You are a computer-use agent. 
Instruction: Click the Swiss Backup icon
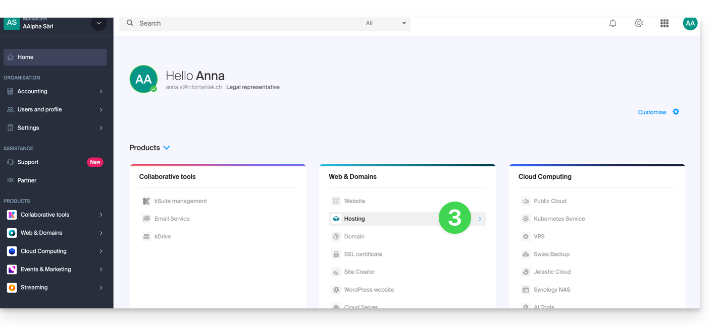tap(526, 254)
